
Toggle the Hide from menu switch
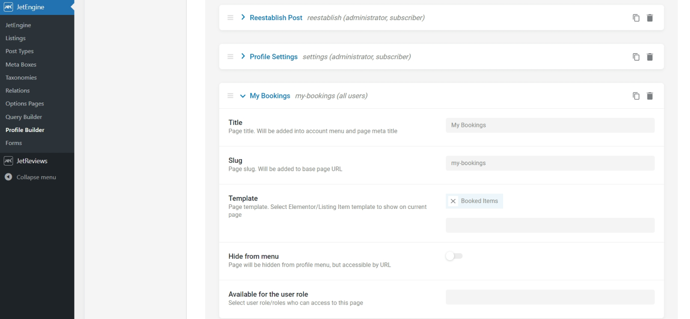pos(454,256)
